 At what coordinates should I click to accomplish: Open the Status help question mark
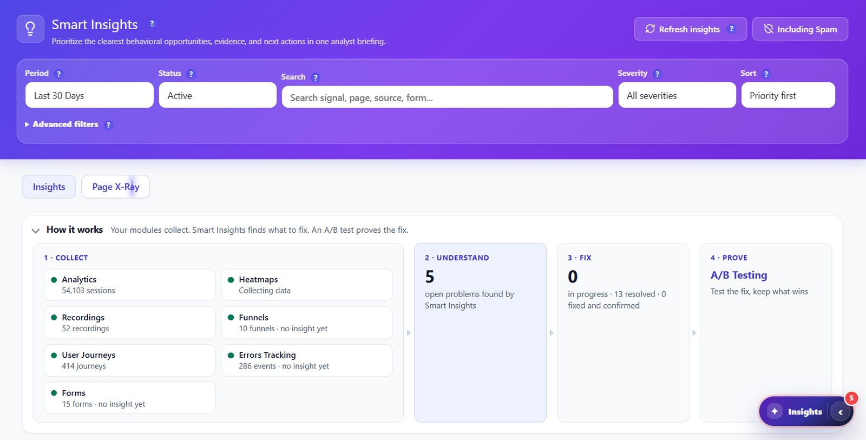pyautogui.click(x=191, y=74)
